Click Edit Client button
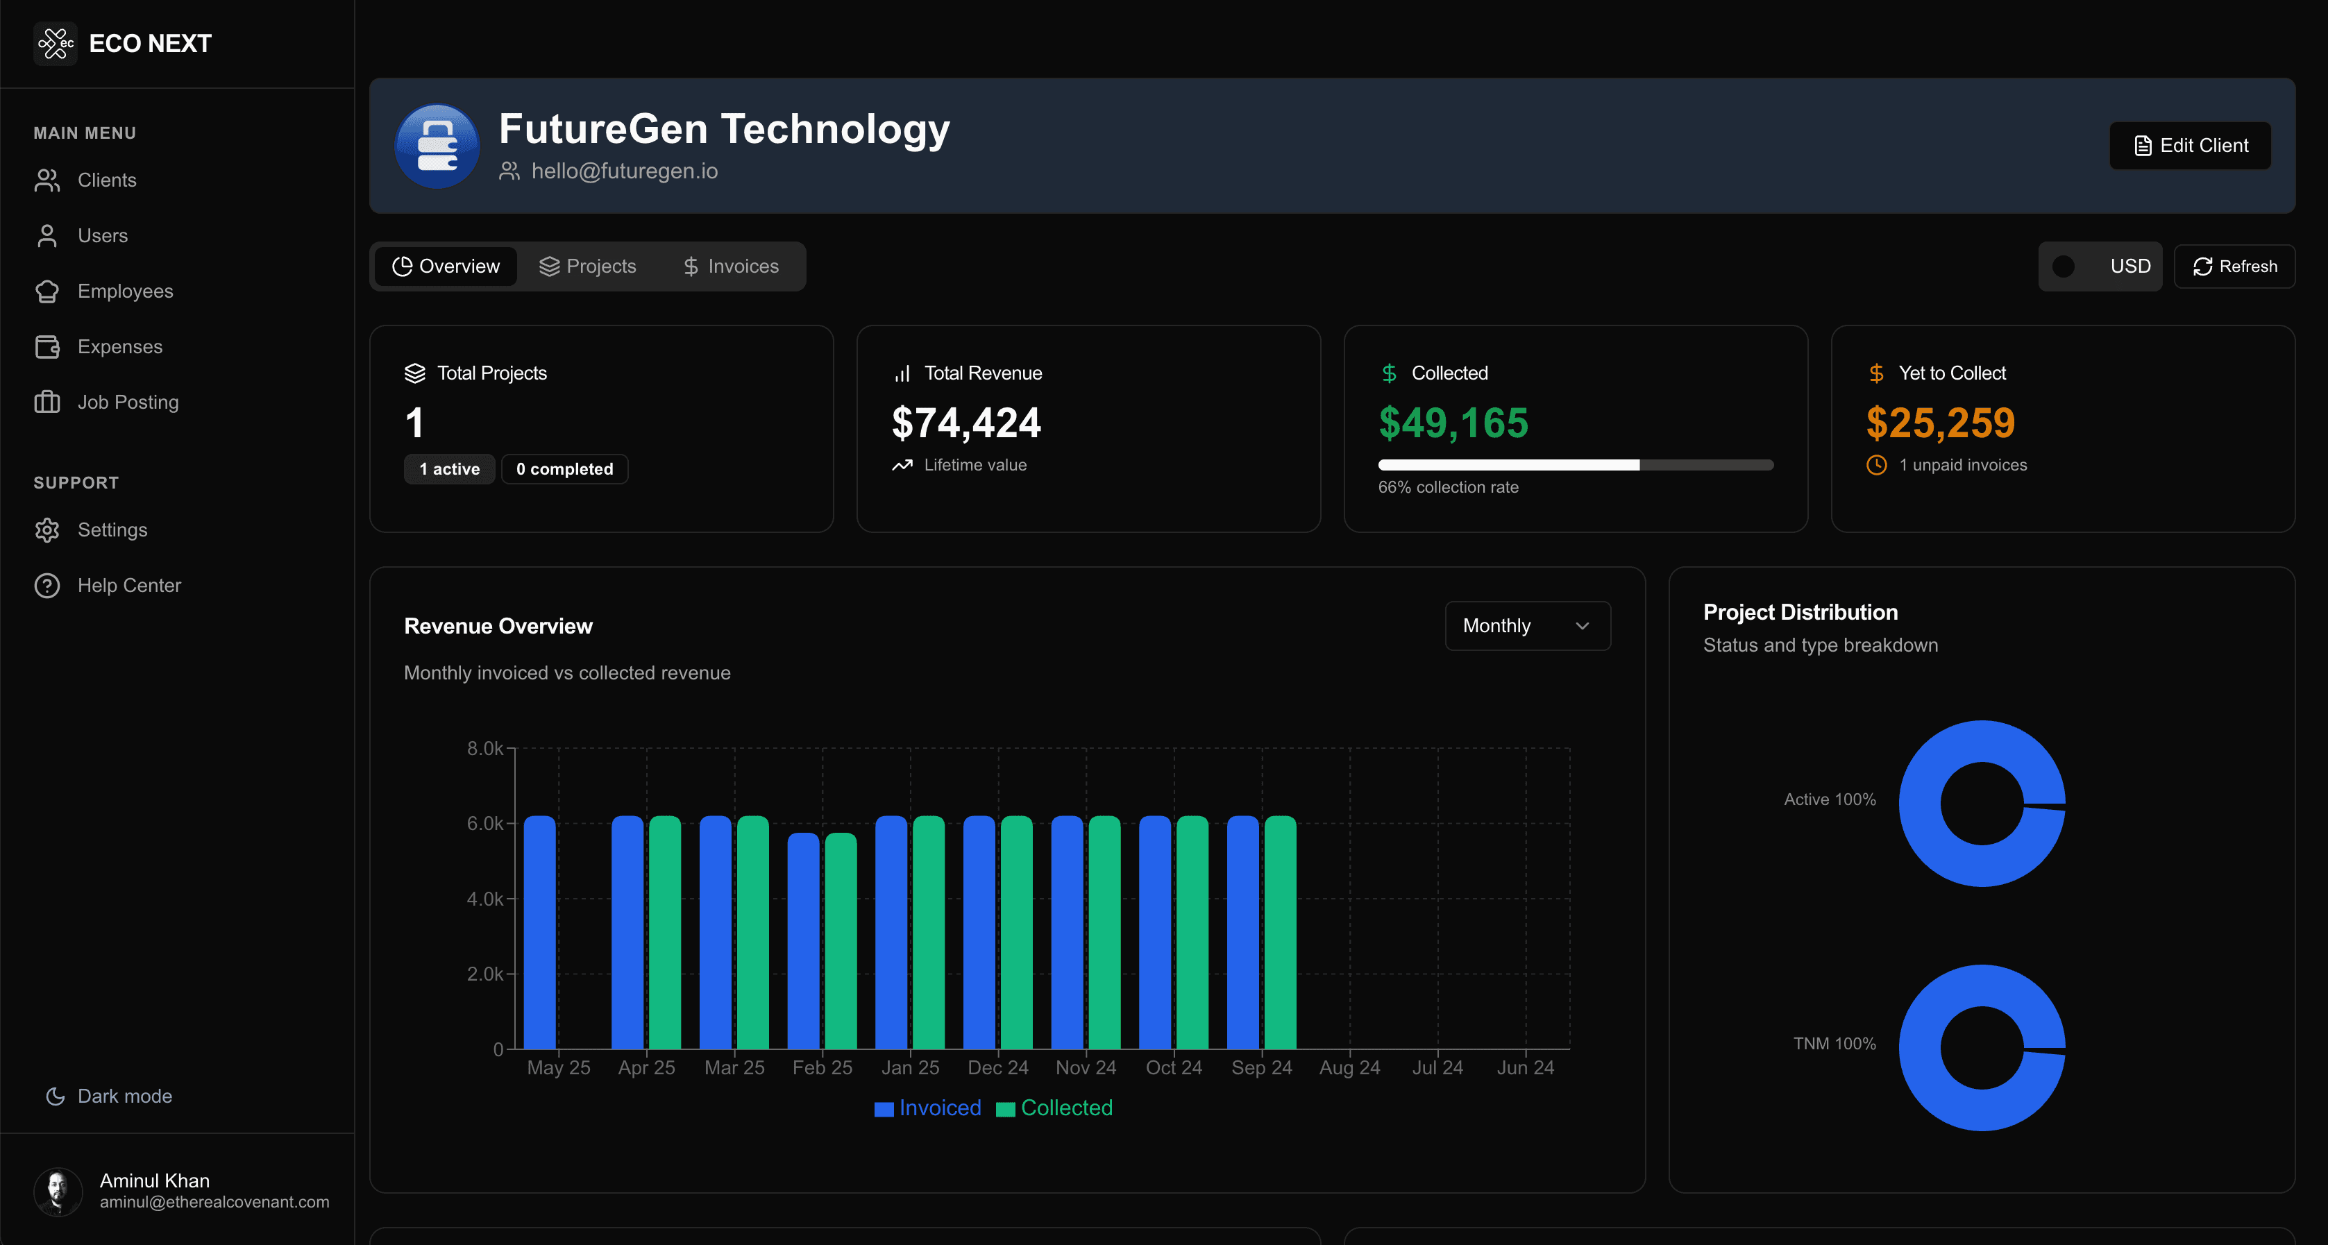Screen dimensions: 2328x1245 2190,146
